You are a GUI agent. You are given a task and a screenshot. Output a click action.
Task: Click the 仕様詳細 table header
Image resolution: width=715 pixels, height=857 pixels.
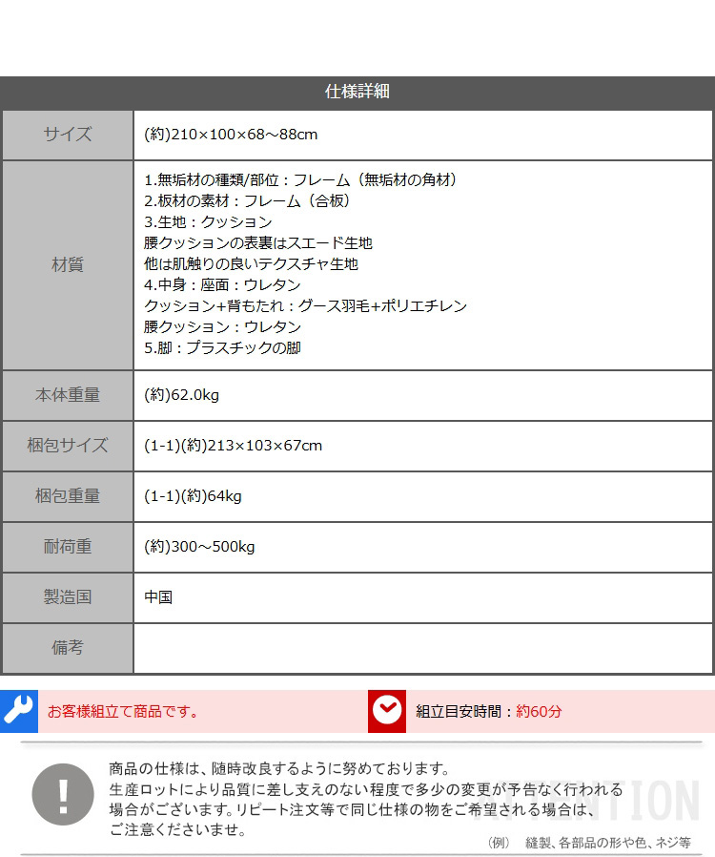357,93
